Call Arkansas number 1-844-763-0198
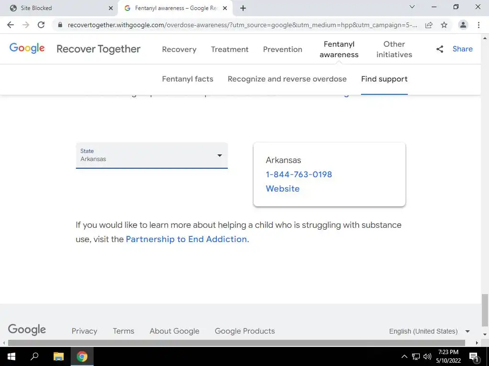The image size is (489, 366). (299, 174)
